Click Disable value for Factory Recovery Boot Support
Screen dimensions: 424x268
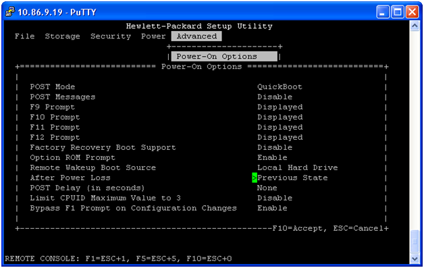pos(275,147)
